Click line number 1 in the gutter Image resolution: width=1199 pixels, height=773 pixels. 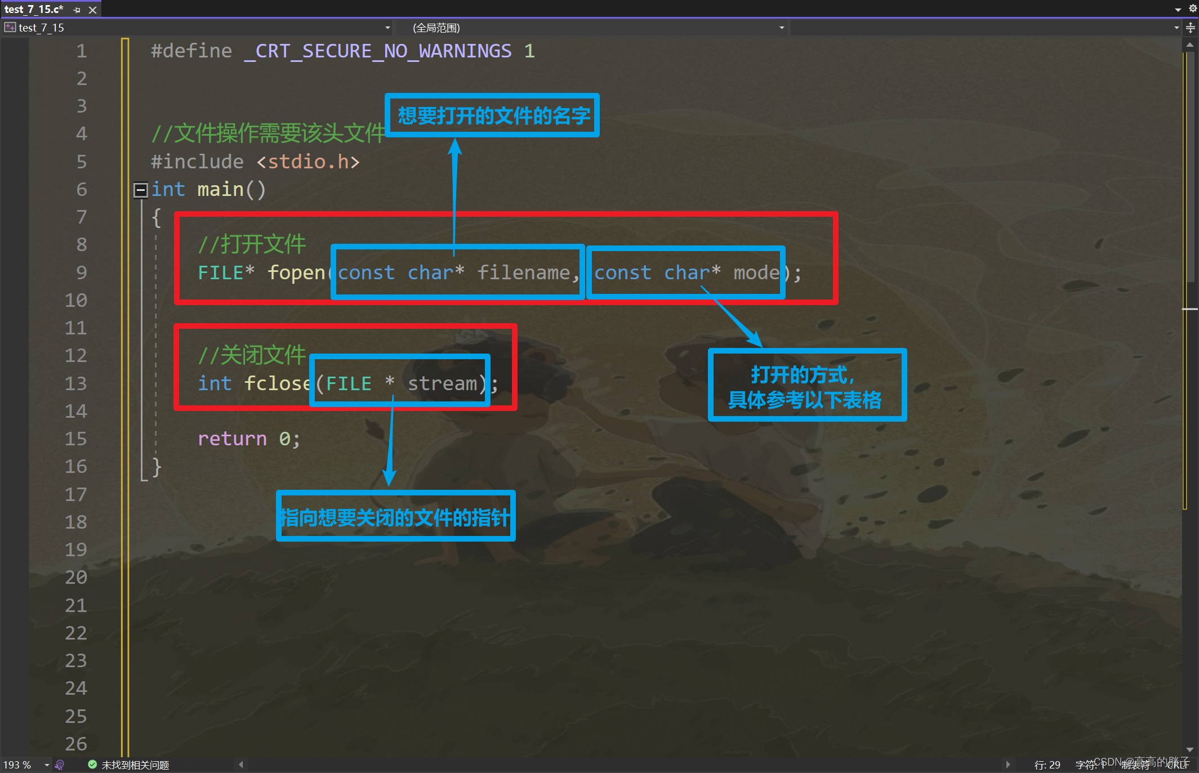pos(82,51)
